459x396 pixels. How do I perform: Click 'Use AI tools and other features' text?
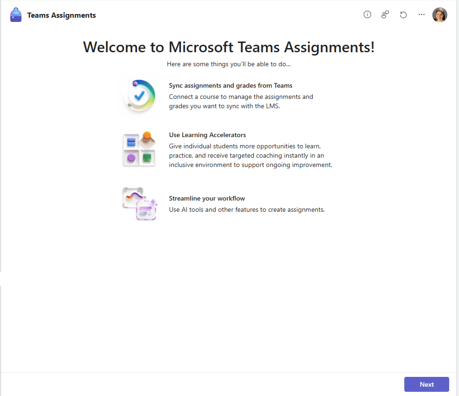point(247,210)
